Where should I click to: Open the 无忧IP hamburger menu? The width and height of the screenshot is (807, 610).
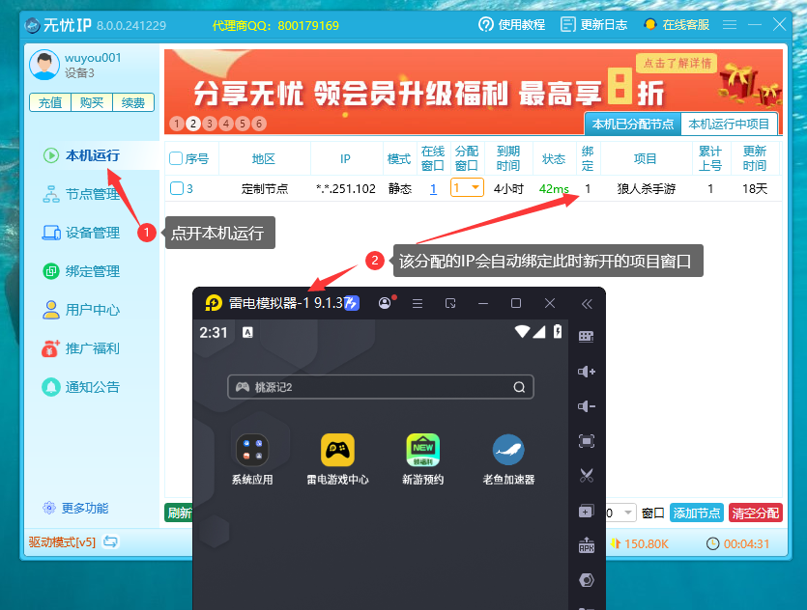tap(730, 25)
